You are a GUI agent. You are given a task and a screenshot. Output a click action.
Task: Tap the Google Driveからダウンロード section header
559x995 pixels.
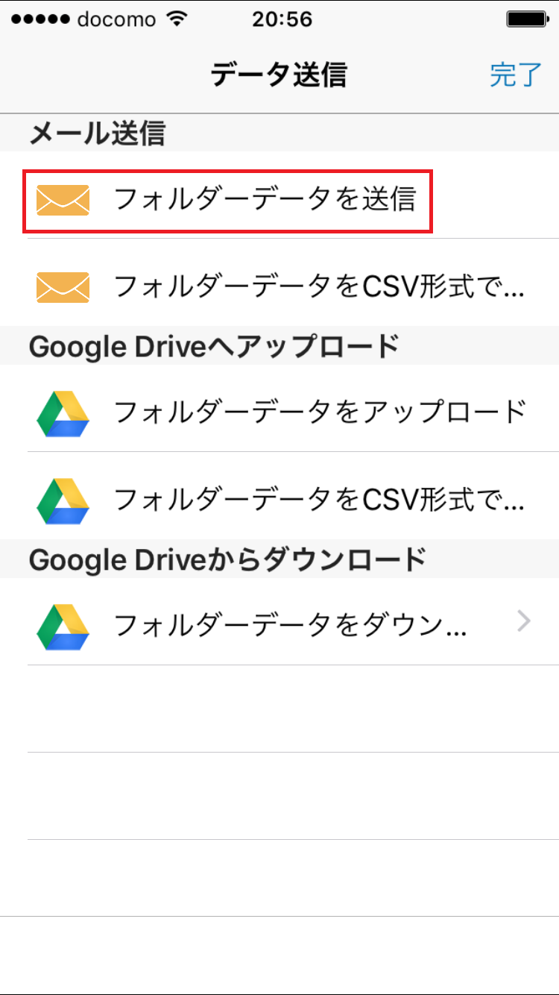[227, 559]
